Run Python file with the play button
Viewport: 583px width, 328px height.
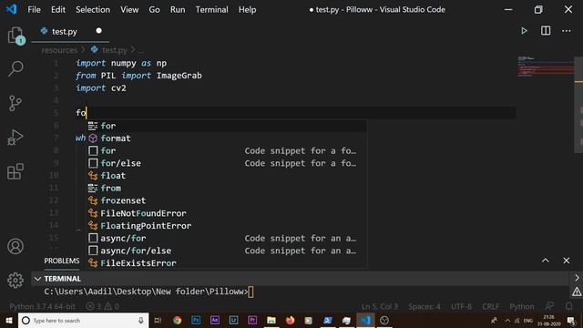click(x=525, y=31)
